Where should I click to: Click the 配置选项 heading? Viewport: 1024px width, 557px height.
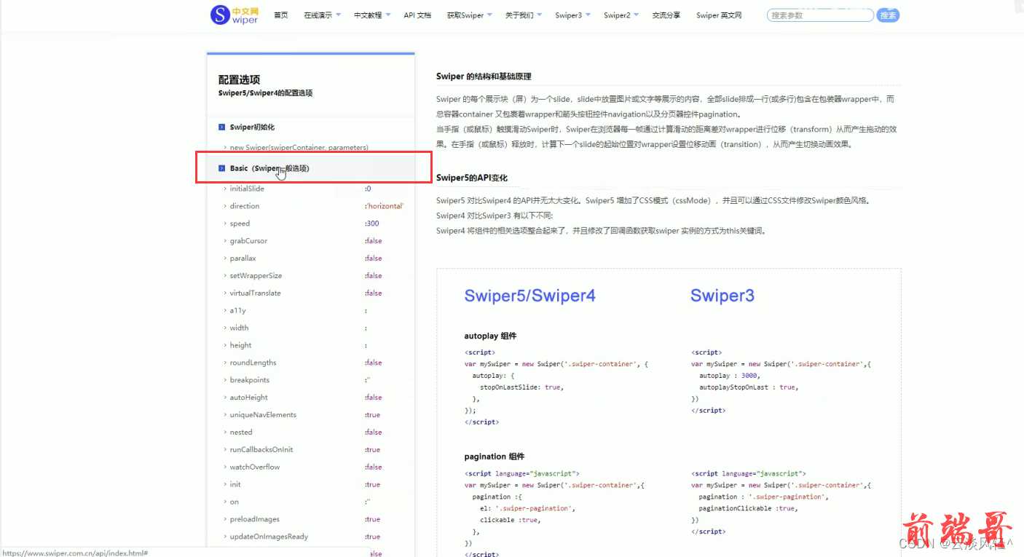tap(239, 80)
